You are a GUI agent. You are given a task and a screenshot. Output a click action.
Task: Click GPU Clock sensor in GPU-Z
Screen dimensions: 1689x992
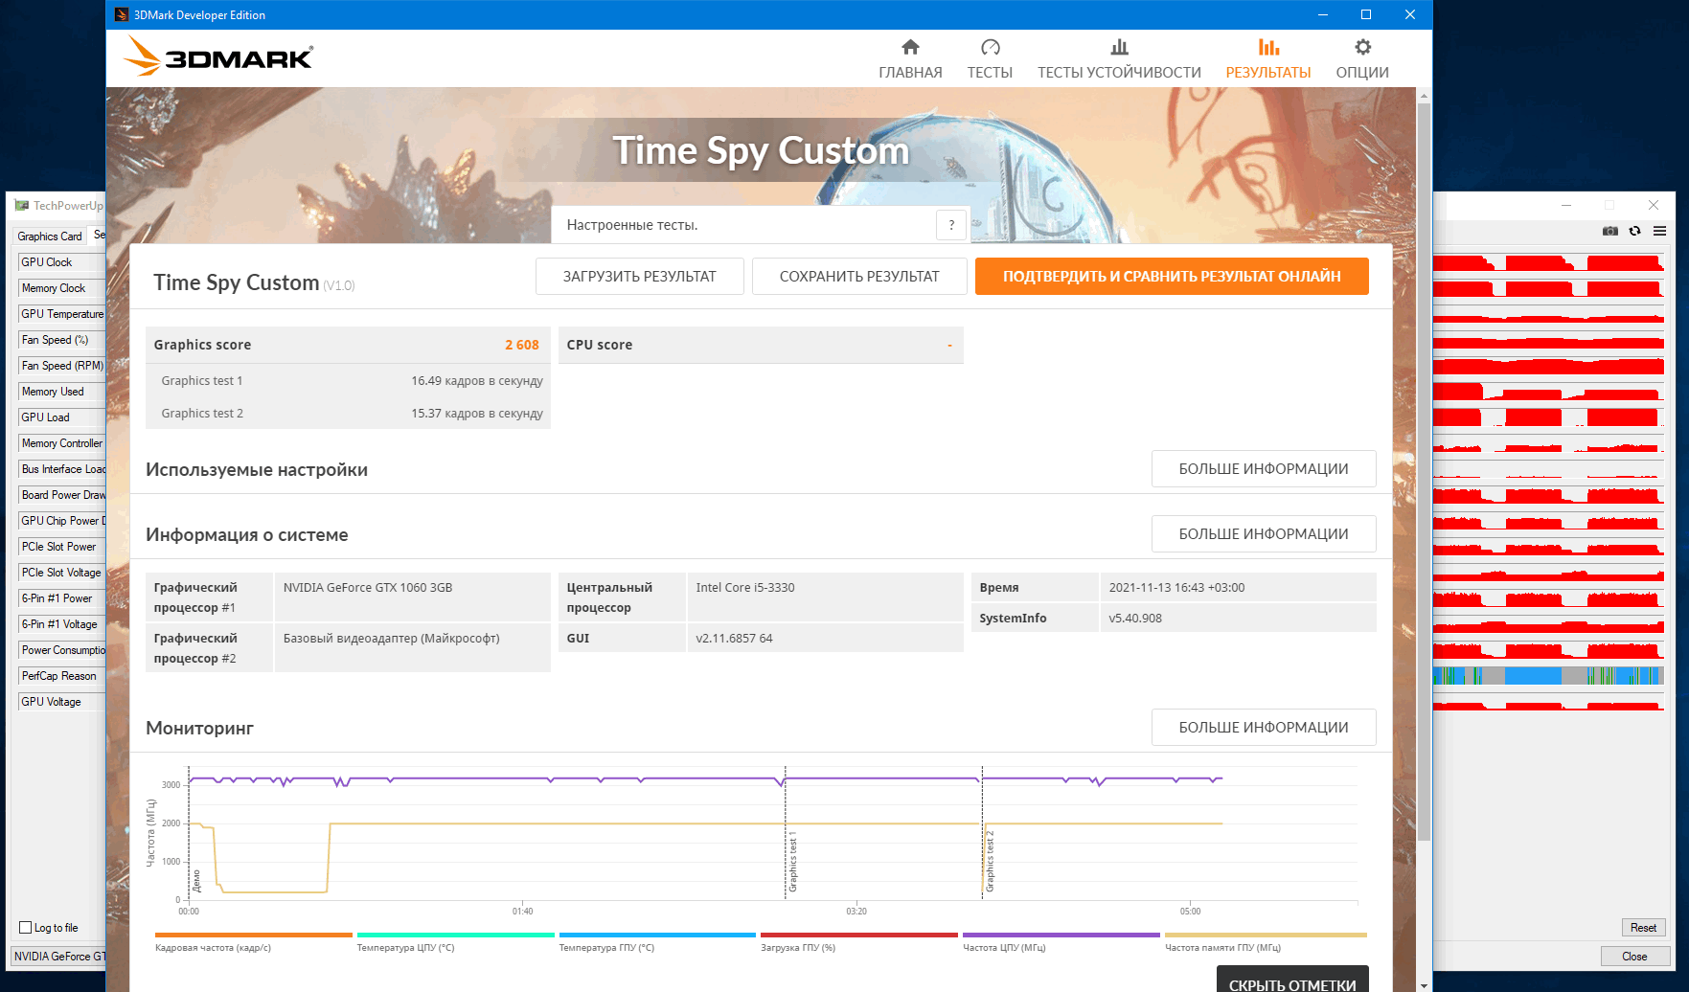pos(61,261)
